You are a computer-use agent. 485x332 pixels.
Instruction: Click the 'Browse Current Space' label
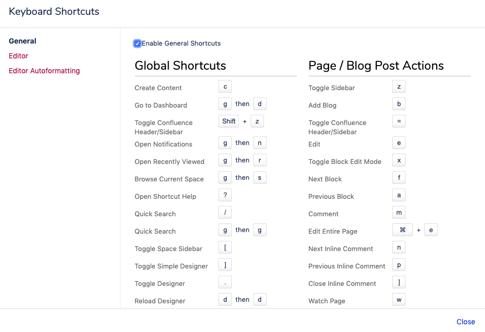pyautogui.click(x=169, y=179)
